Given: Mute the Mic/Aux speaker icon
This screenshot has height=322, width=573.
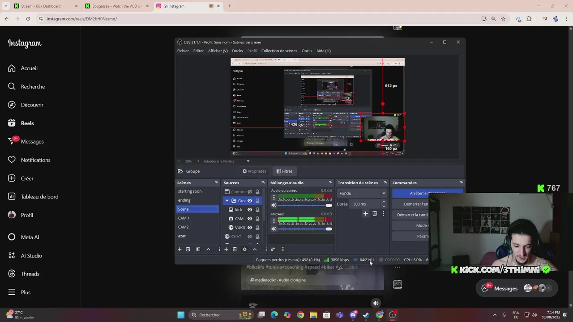Looking at the screenshot, I should (274, 229).
